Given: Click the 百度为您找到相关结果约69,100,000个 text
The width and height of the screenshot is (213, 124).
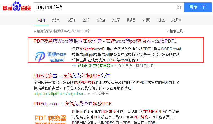Looking at the screenshot, I should click(62, 31).
